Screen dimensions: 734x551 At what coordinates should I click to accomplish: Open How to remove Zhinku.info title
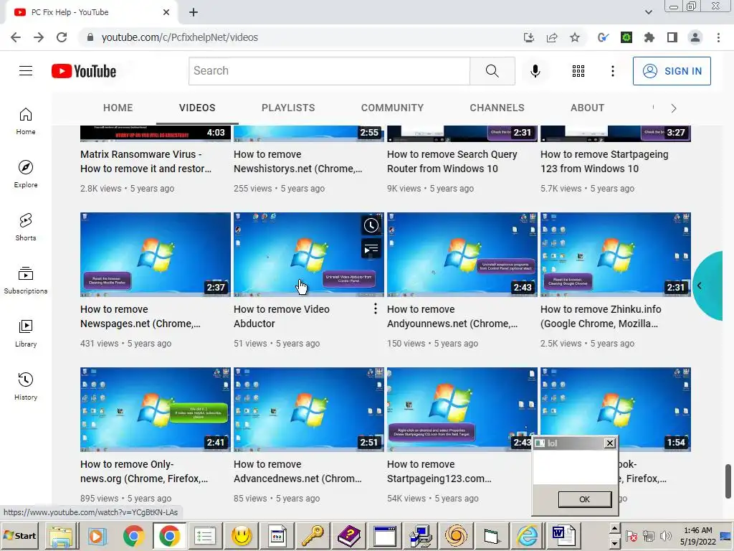coord(601,316)
